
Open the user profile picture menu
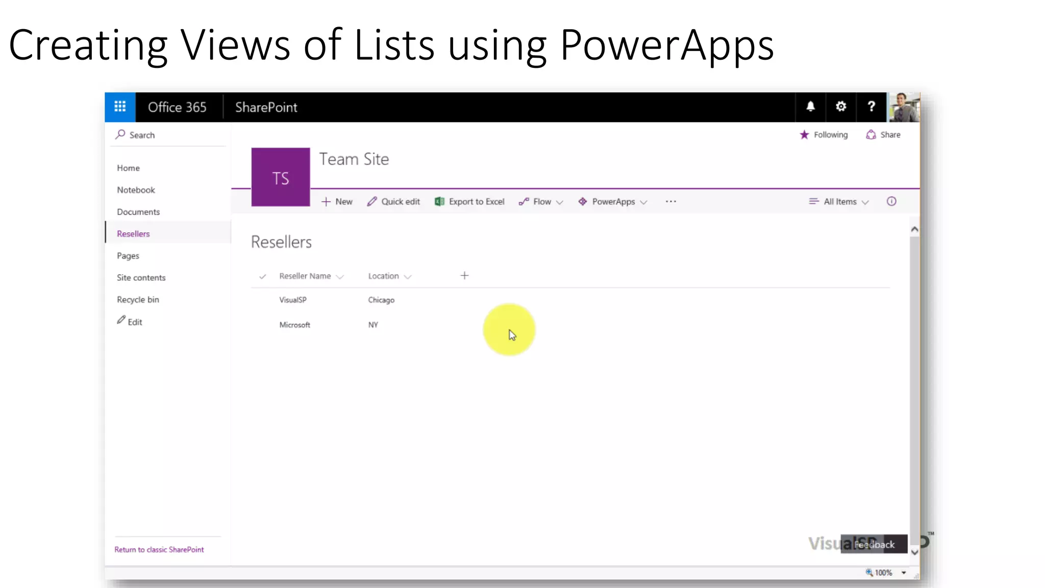(904, 107)
